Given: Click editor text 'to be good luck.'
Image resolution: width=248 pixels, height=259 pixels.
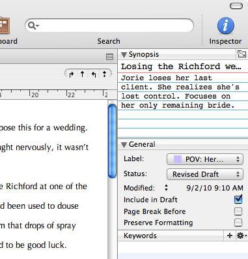Looking at the screenshot, I should click(x=36, y=245).
